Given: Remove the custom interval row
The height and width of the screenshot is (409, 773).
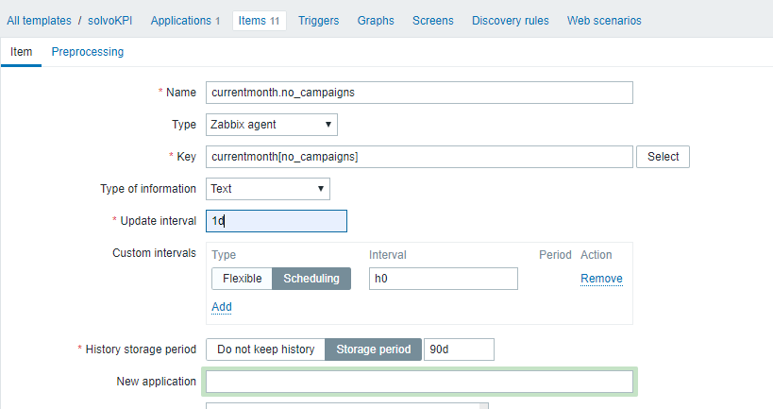Looking at the screenshot, I should (x=601, y=279).
